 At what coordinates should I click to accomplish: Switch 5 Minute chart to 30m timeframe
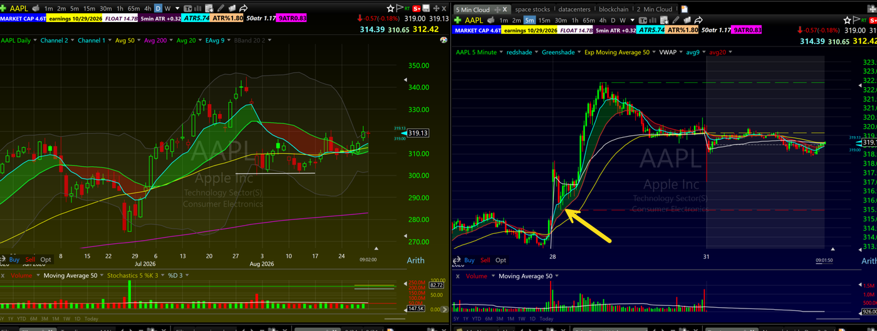pos(561,21)
